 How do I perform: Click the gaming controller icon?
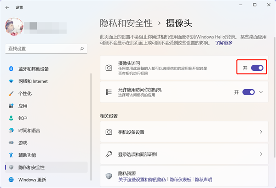tap(11, 142)
